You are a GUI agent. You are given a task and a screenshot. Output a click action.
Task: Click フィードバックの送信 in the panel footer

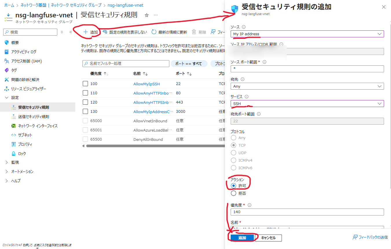click(x=370, y=237)
